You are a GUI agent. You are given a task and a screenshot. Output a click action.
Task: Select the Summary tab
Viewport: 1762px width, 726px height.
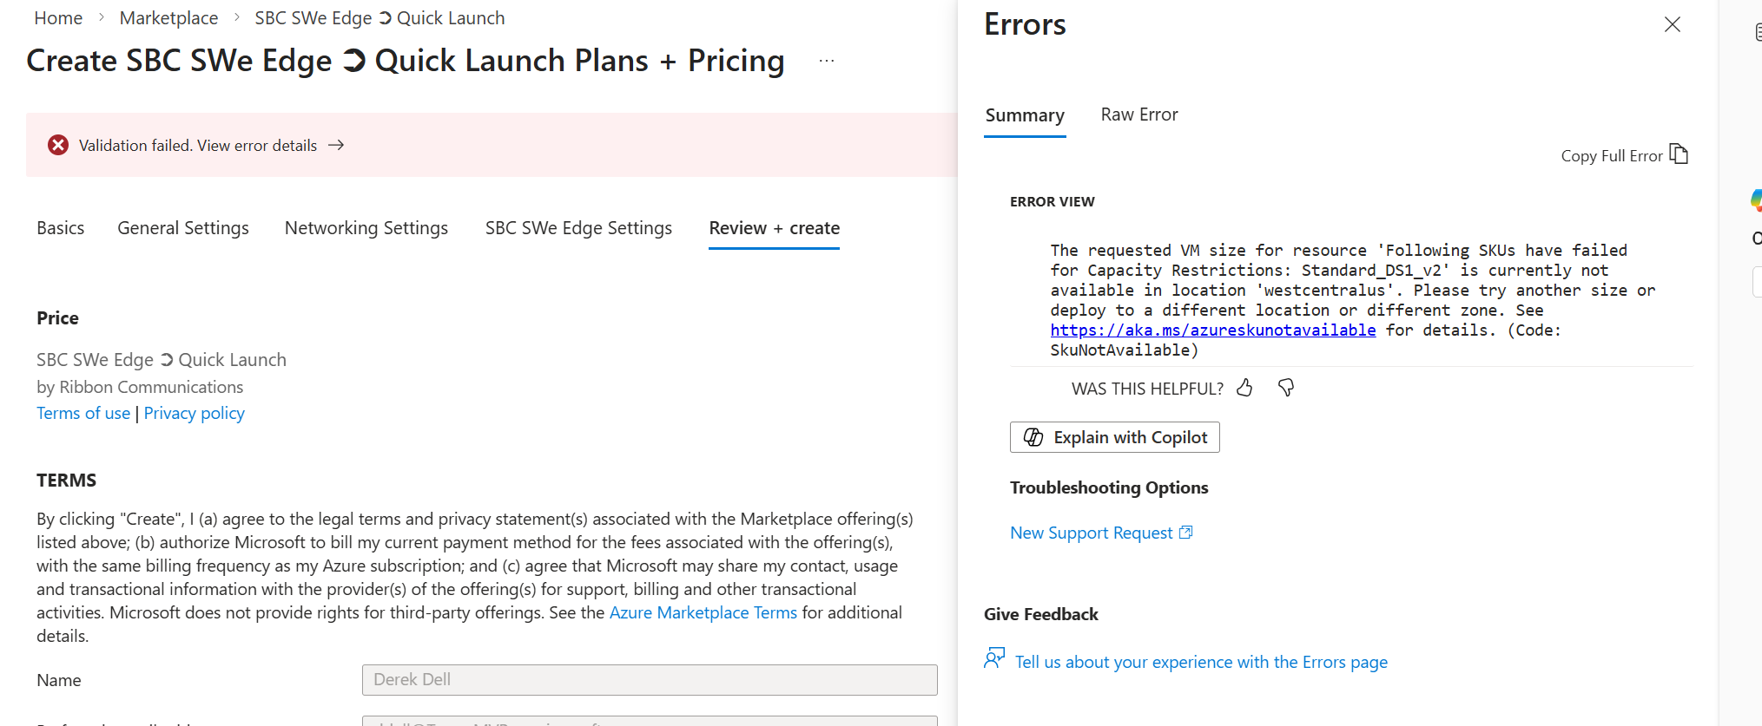pos(1024,115)
